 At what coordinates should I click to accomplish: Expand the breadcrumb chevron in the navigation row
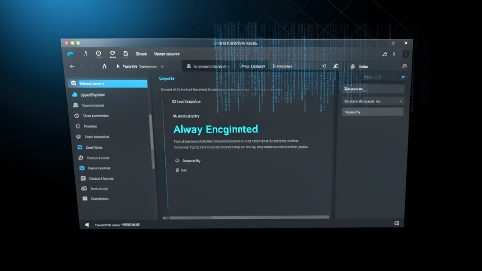click(162, 66)
